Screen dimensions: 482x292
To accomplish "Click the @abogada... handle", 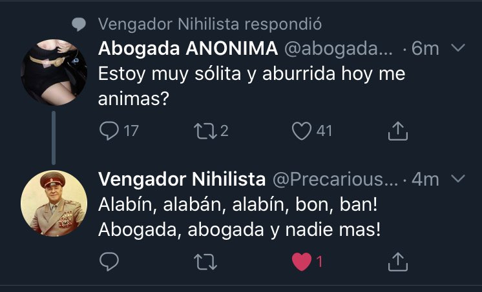I will (x=338, y=48).
